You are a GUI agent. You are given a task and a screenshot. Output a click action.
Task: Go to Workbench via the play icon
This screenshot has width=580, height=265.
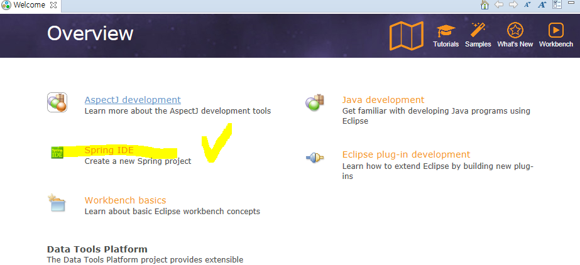pyautogui.click(x=556, y=30)
